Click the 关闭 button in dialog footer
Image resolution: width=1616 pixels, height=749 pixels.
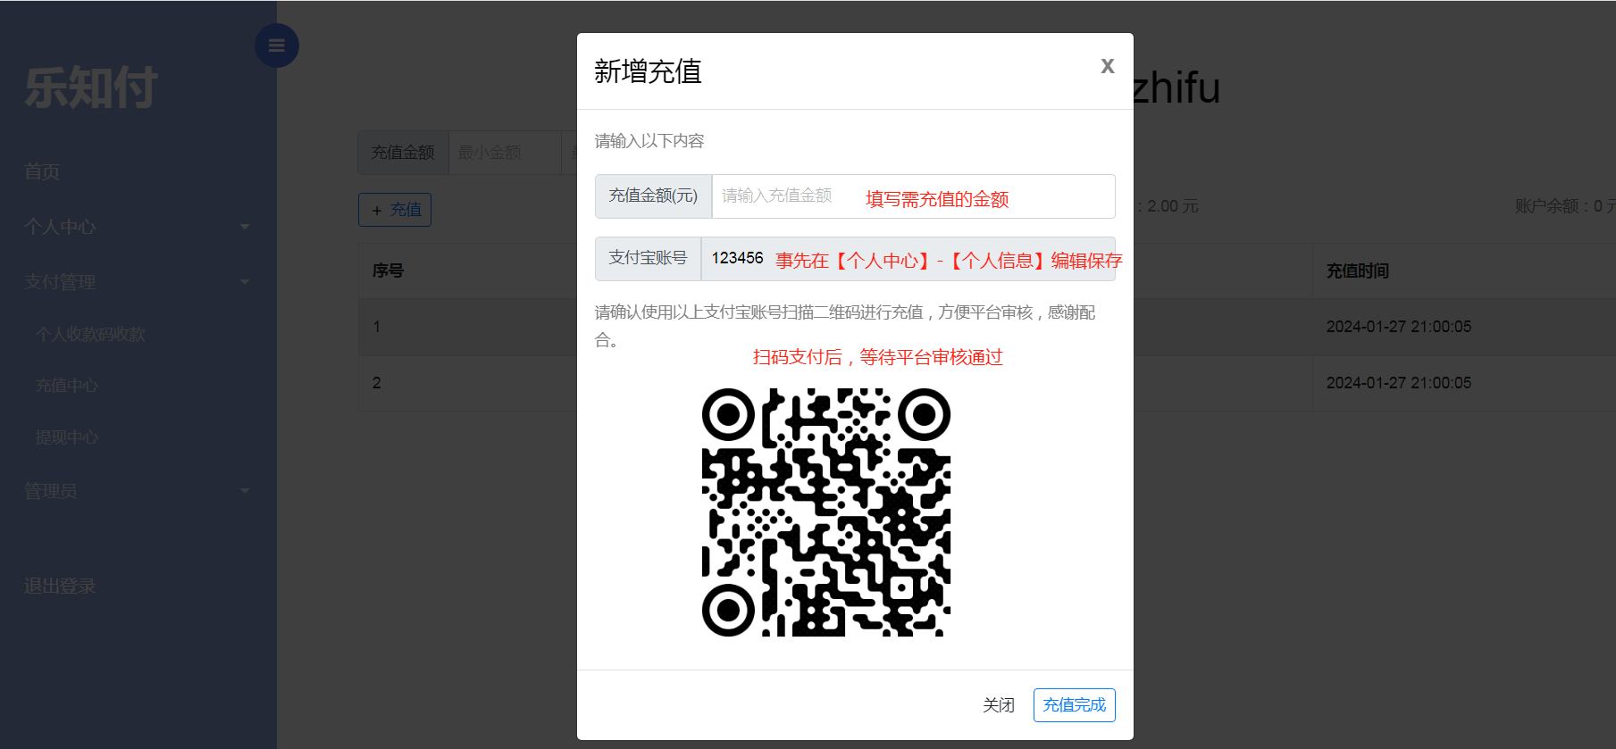click(x=999, y=705)
